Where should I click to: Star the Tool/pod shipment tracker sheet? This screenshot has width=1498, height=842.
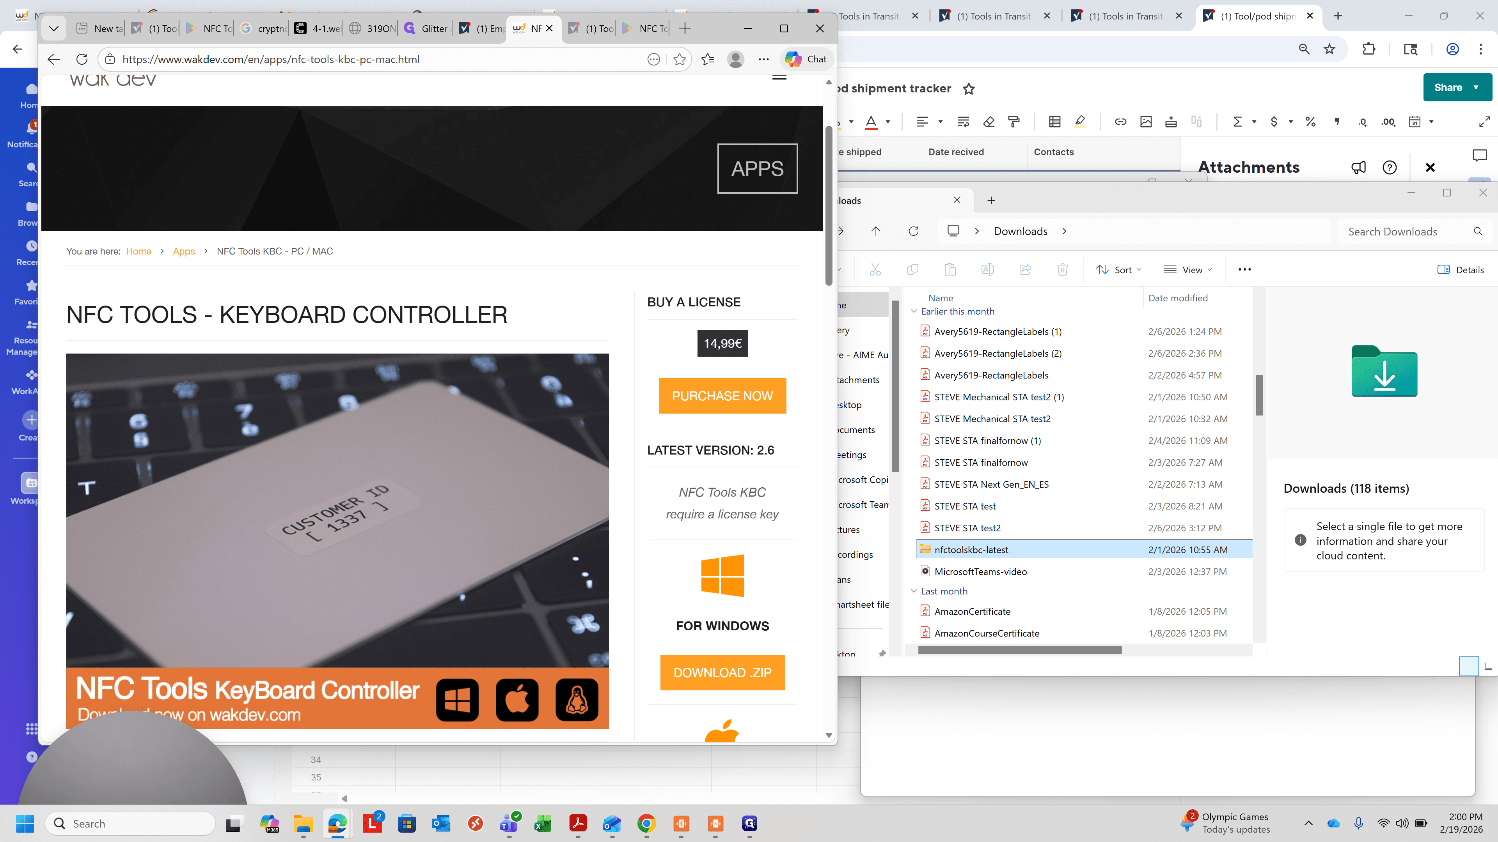click(x=969, y=89)
